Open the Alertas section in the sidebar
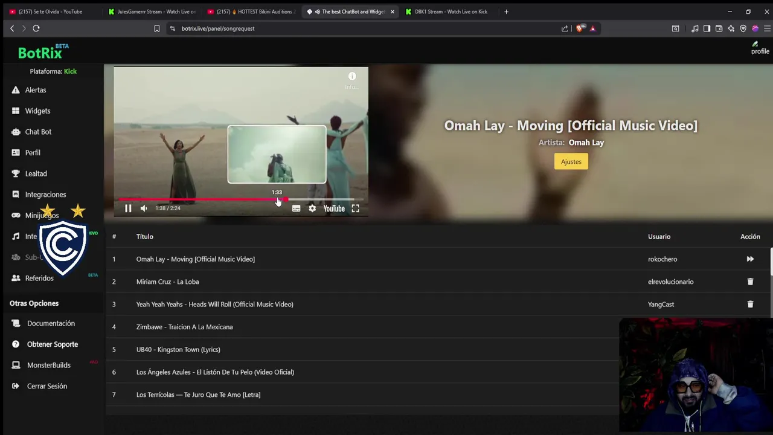773x435 pixels. (x=36, y=90)
